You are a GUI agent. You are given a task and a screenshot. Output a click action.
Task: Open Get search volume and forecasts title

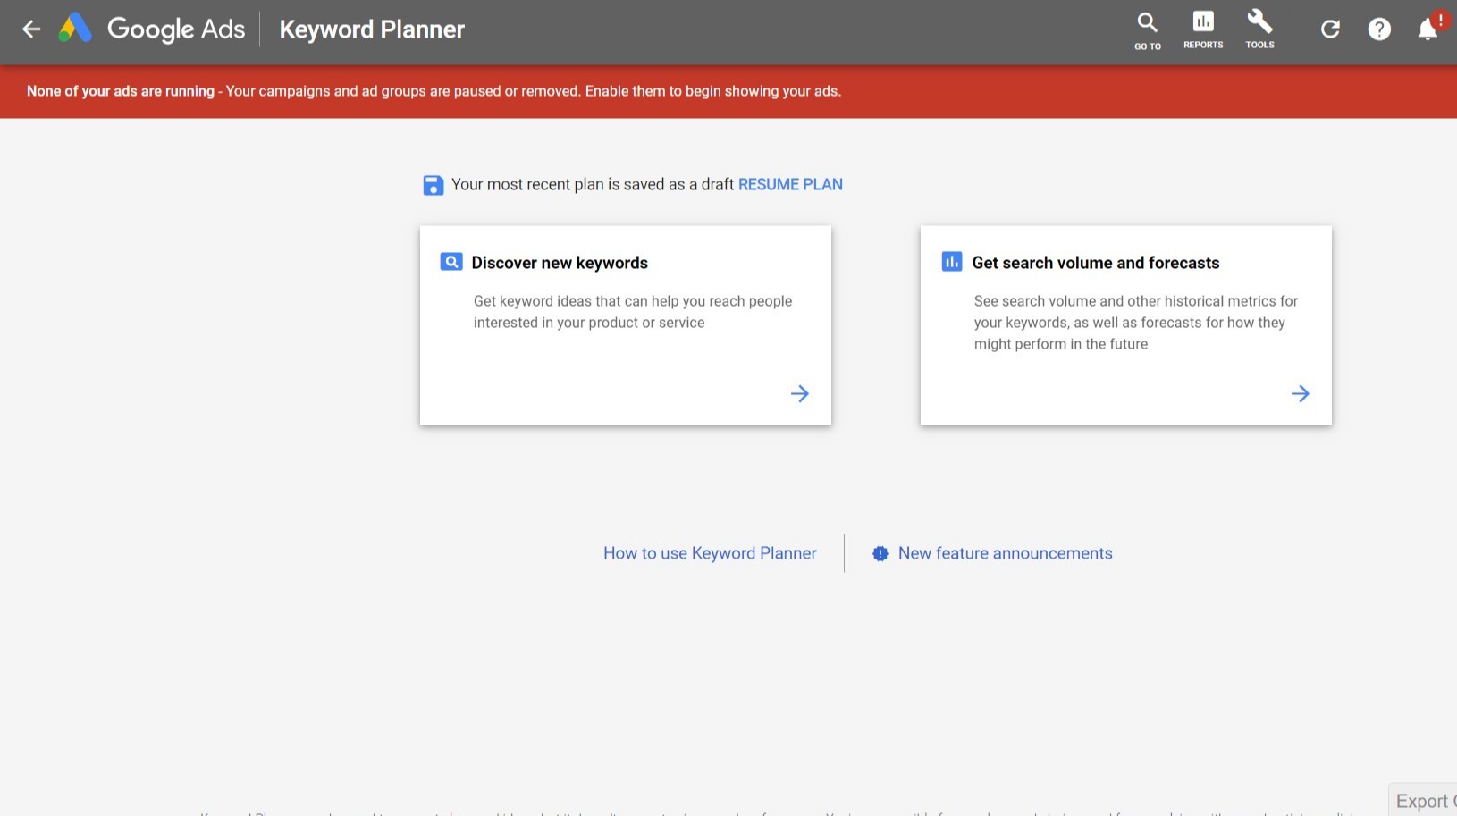click(x=1096, y=263)
